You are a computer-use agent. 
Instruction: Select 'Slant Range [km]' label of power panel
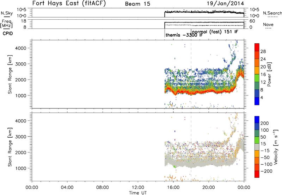tap(10, 74)
